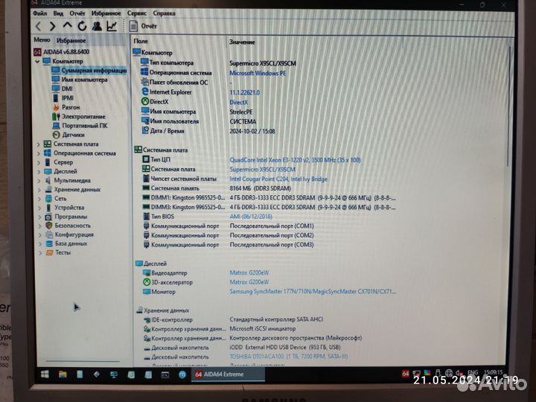
Task: Open File Explorer from the taskbar
Action: [63, 374]
